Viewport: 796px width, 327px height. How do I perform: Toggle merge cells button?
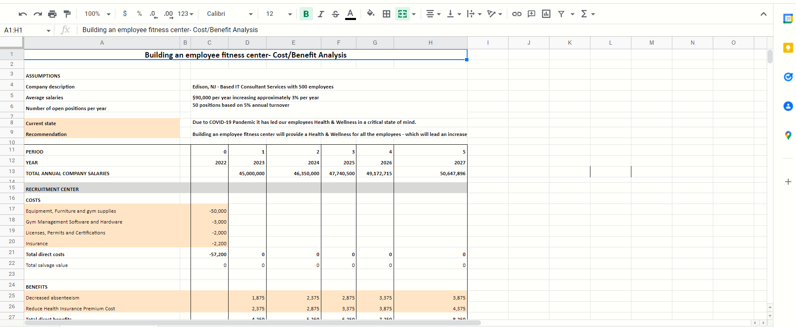click(x=402, y=14)
